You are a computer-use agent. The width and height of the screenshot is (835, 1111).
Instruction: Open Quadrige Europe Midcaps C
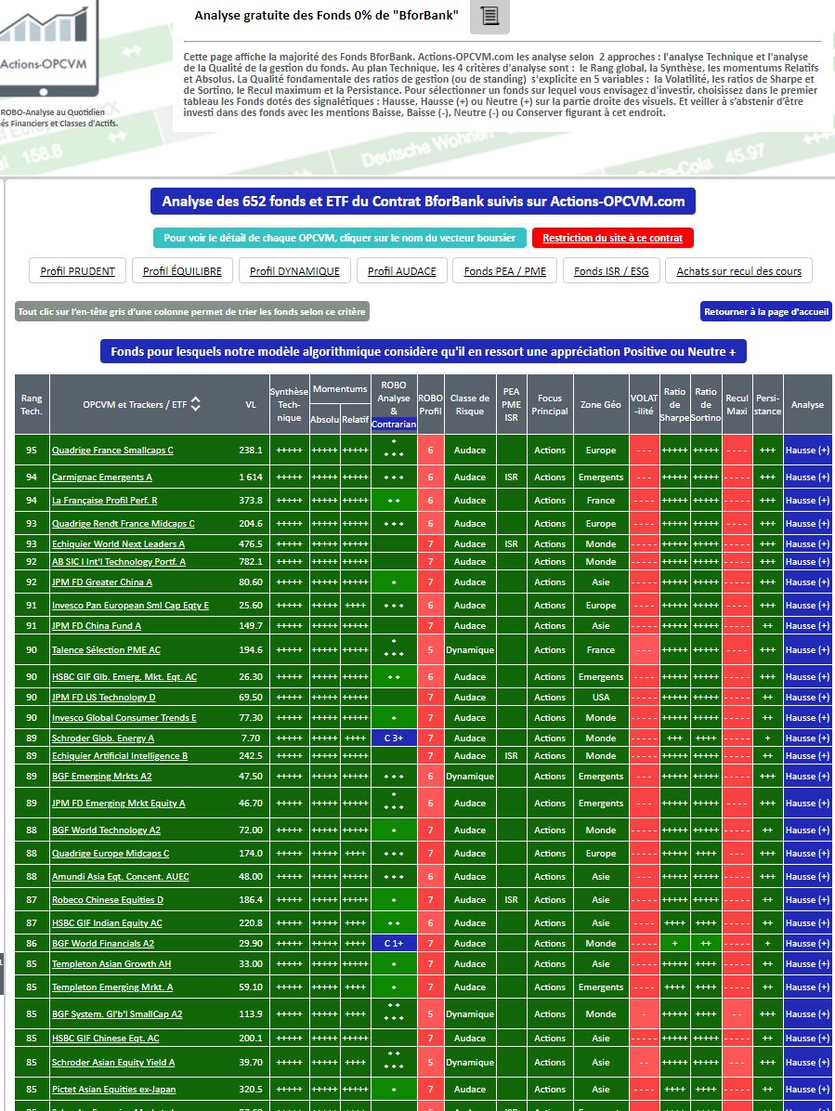tap(111, 854)
